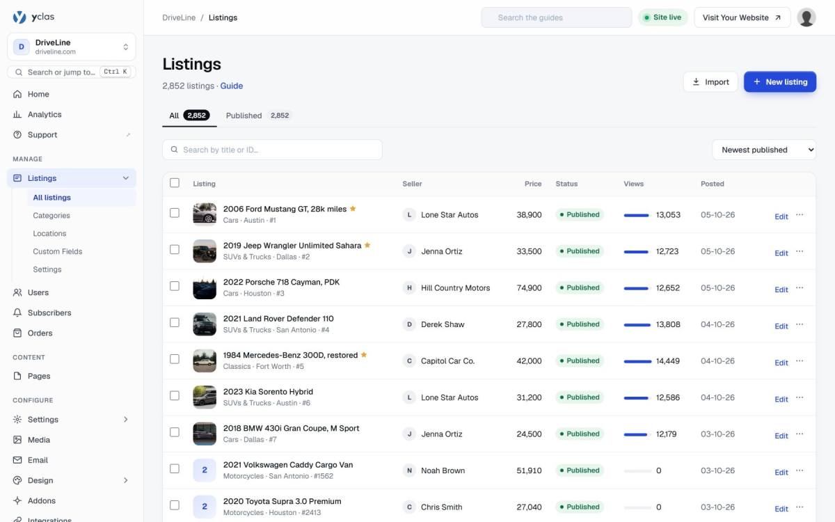The width and height of the screenshot is (835, 522).
Task: Edit the 2006 Ford Mustang listing
Action: 781,216
